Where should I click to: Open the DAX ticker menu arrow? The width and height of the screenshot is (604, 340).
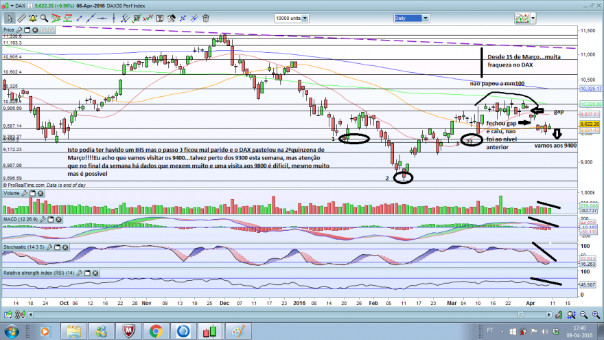pyautogui.click(x=12, y=5)
